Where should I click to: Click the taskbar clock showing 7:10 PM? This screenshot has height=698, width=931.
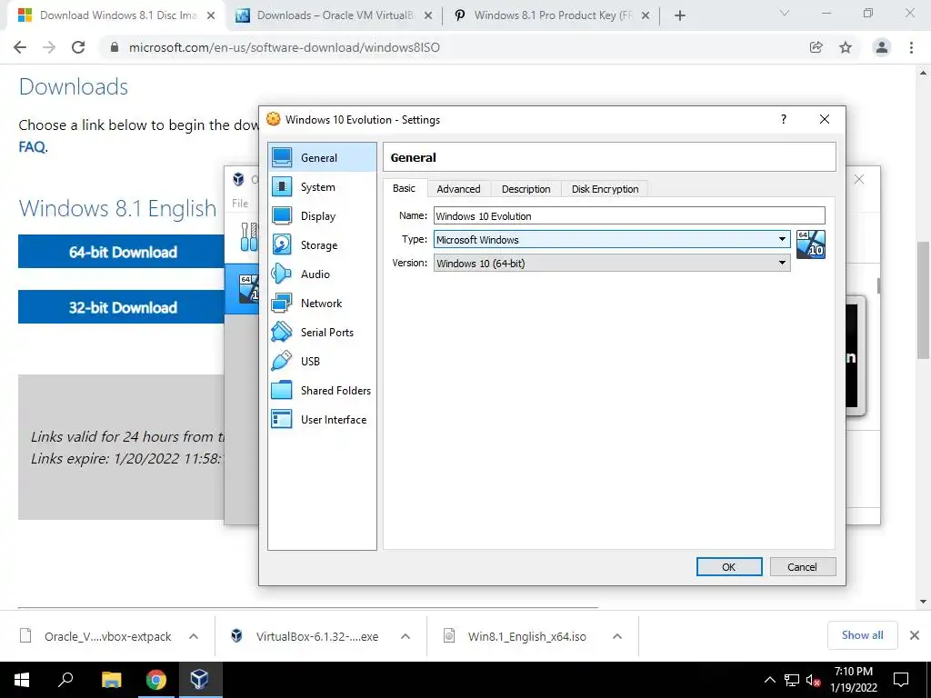853,680
